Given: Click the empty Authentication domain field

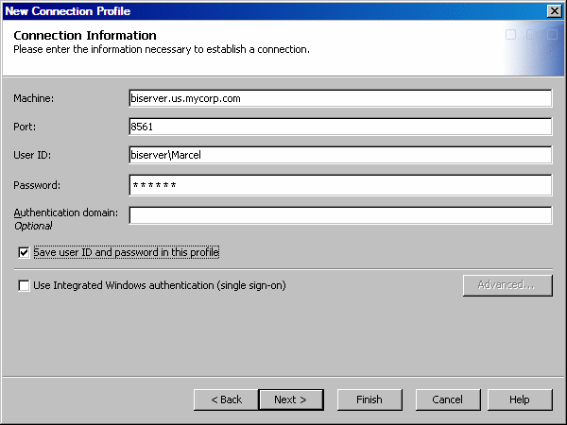Looking at the screenshot, I should click(x=340, y=215).
